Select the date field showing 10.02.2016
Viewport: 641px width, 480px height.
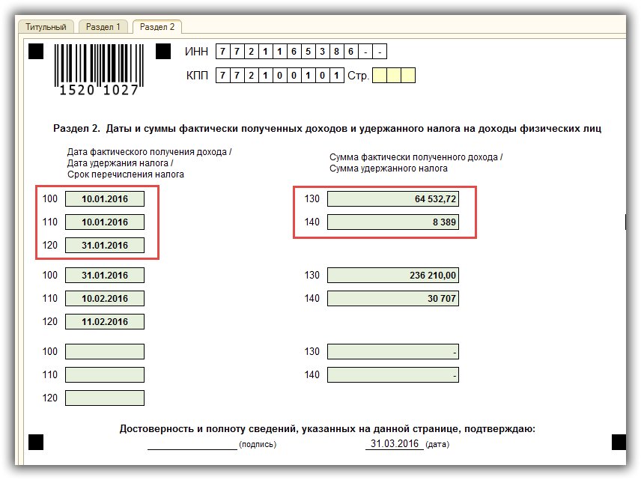click(x=105, y=299)
